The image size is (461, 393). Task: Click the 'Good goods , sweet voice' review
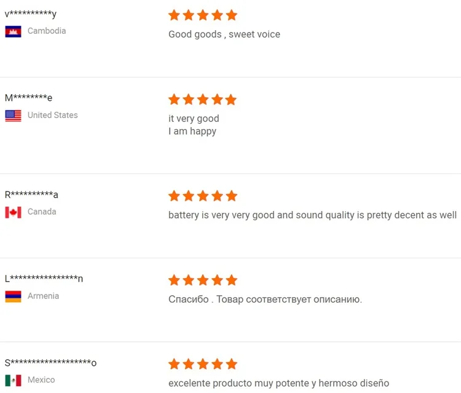coord(224,34)
